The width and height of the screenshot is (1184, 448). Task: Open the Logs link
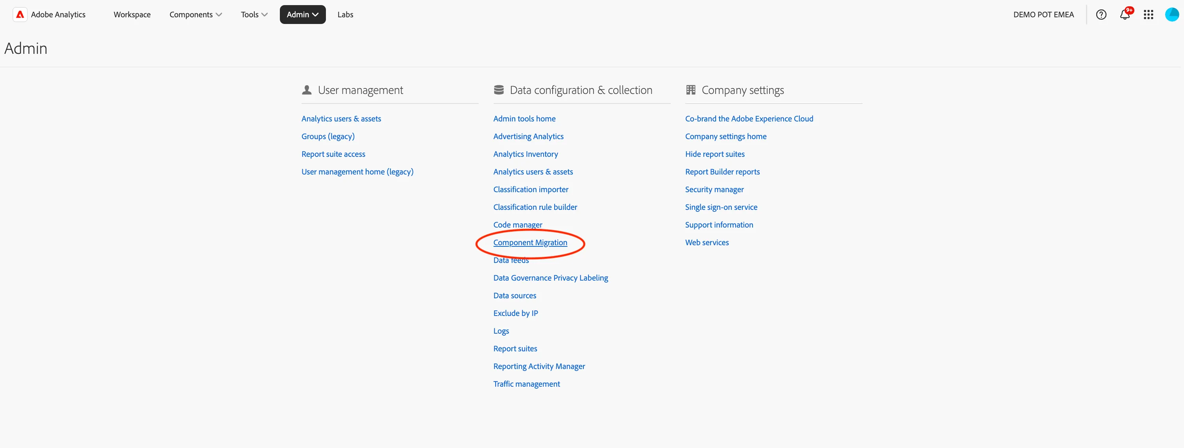pyautogui.click(x=501, y=331)
